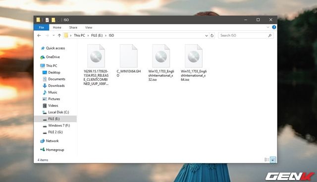Select the C_WIN10X64.GHO file

pos(129,61)
